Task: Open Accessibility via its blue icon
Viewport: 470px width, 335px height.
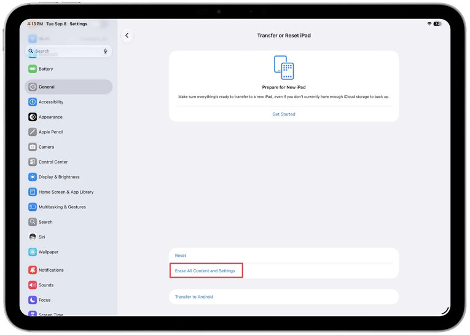Action: click(x=33, y=102)
